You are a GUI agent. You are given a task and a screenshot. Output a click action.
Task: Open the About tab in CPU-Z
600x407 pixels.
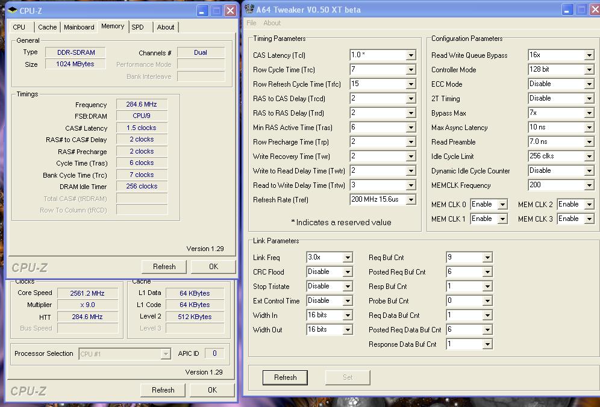point(166,27)
